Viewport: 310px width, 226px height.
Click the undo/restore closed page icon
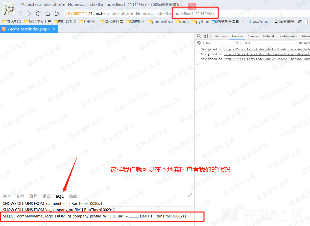(57, 14)
